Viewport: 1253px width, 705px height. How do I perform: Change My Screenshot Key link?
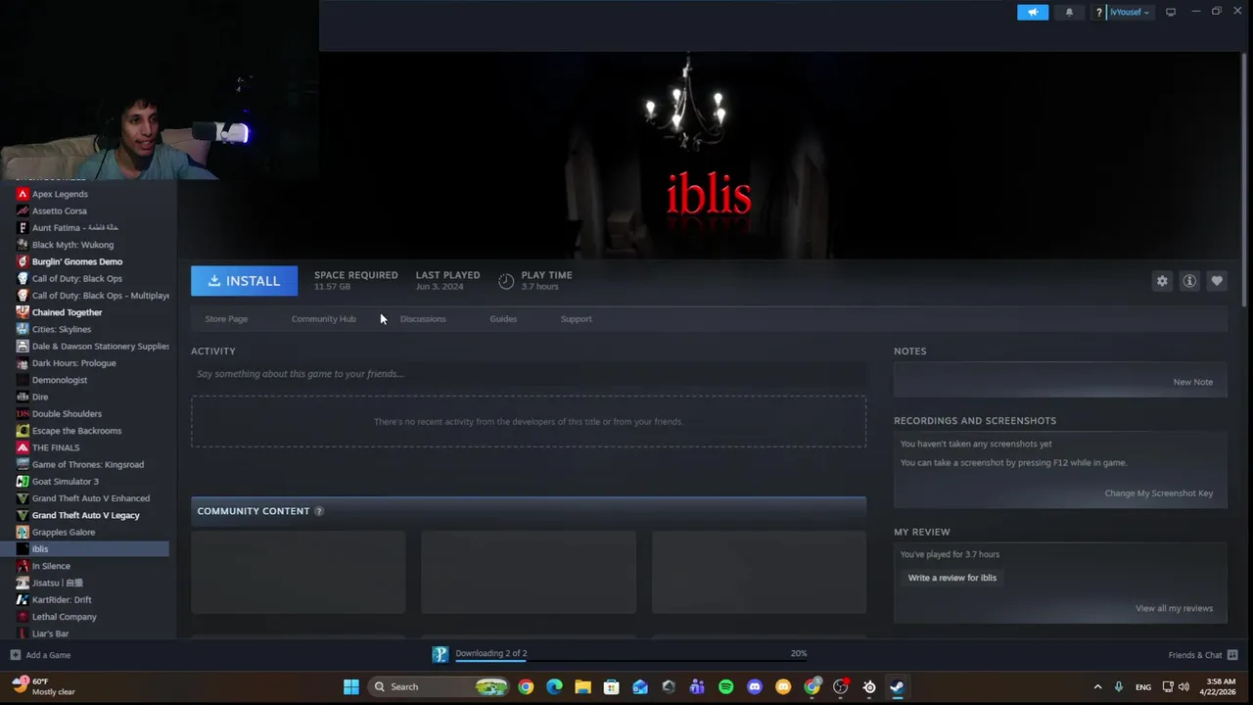pos(1158,493)
